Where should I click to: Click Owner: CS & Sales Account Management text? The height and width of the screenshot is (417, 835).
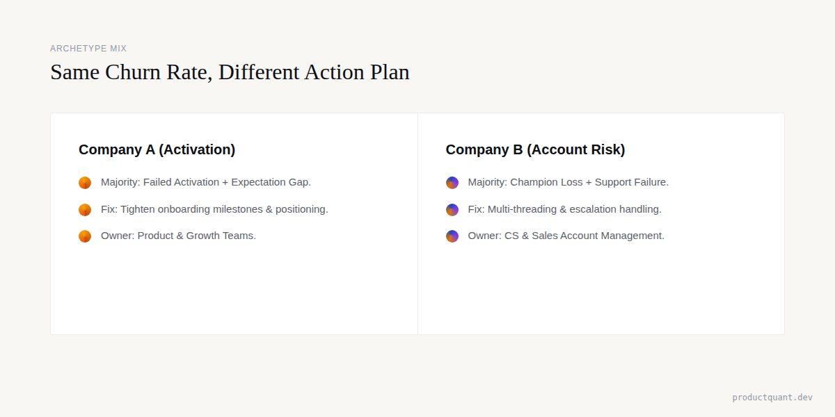(x=566, y=236)
